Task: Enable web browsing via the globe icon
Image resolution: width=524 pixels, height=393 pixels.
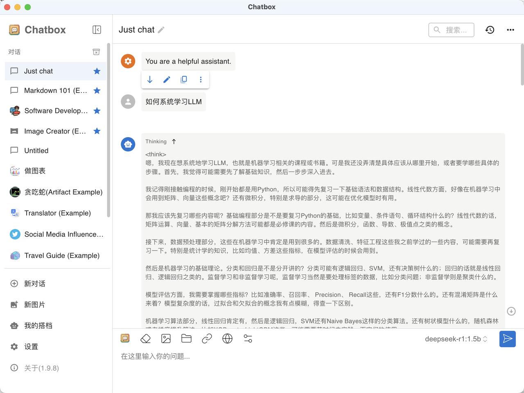Action: (x=227, y=339)
